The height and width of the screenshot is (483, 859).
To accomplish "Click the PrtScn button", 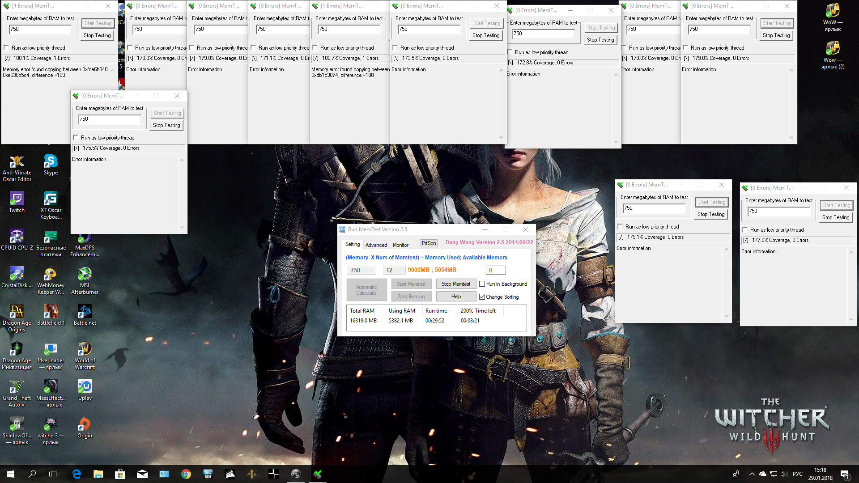I will 429,243.
